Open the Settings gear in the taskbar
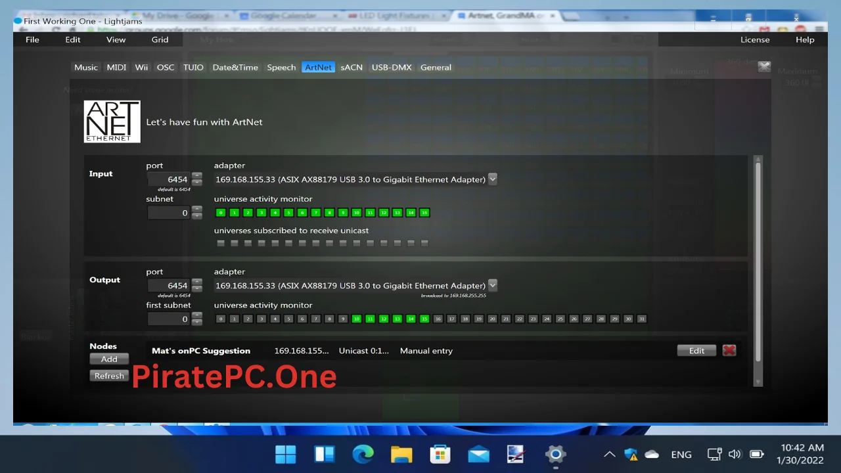This screenshot has height=473, width=841. [556, 454]
